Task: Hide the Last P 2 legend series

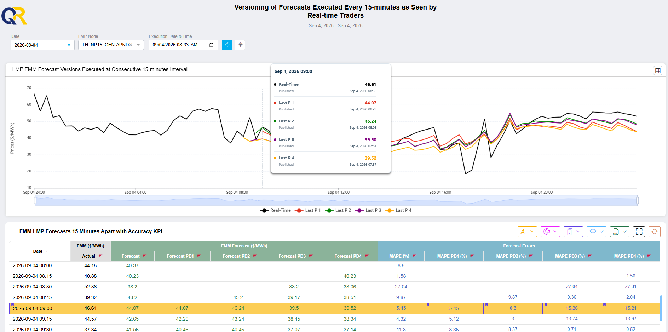Action: (x=338, y=210)
